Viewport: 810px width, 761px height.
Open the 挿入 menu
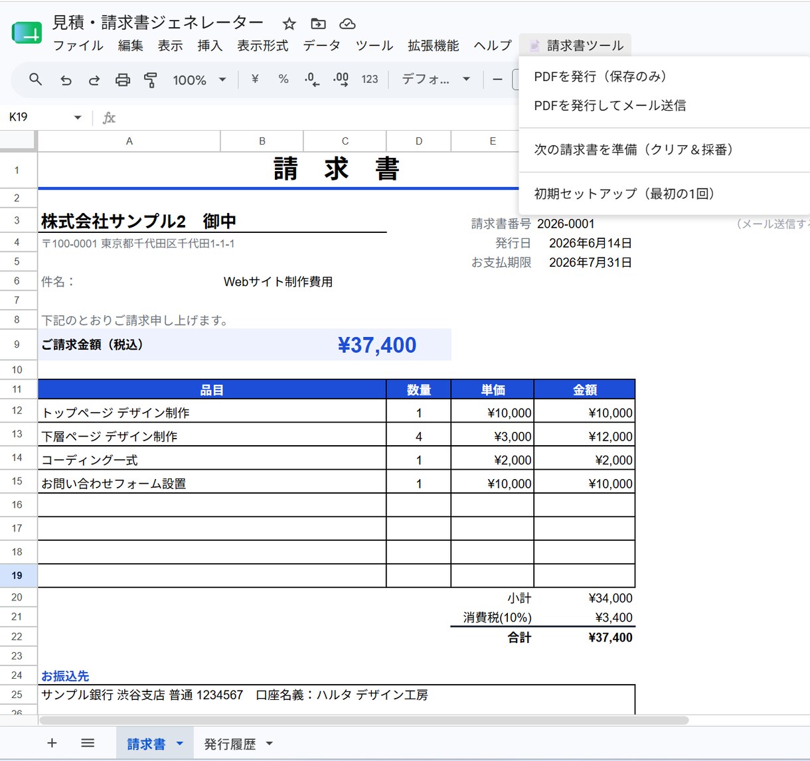click(x=210, y=46)
